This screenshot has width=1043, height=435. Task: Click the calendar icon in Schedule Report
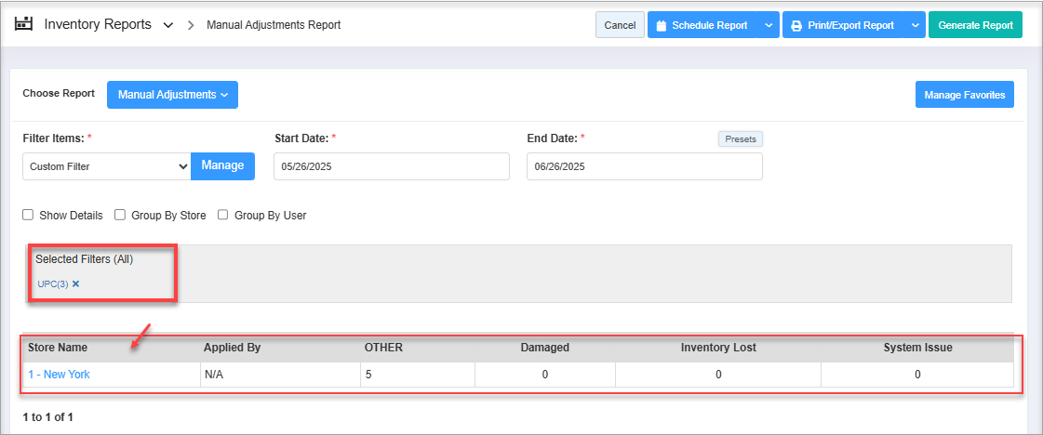point(661,25)
